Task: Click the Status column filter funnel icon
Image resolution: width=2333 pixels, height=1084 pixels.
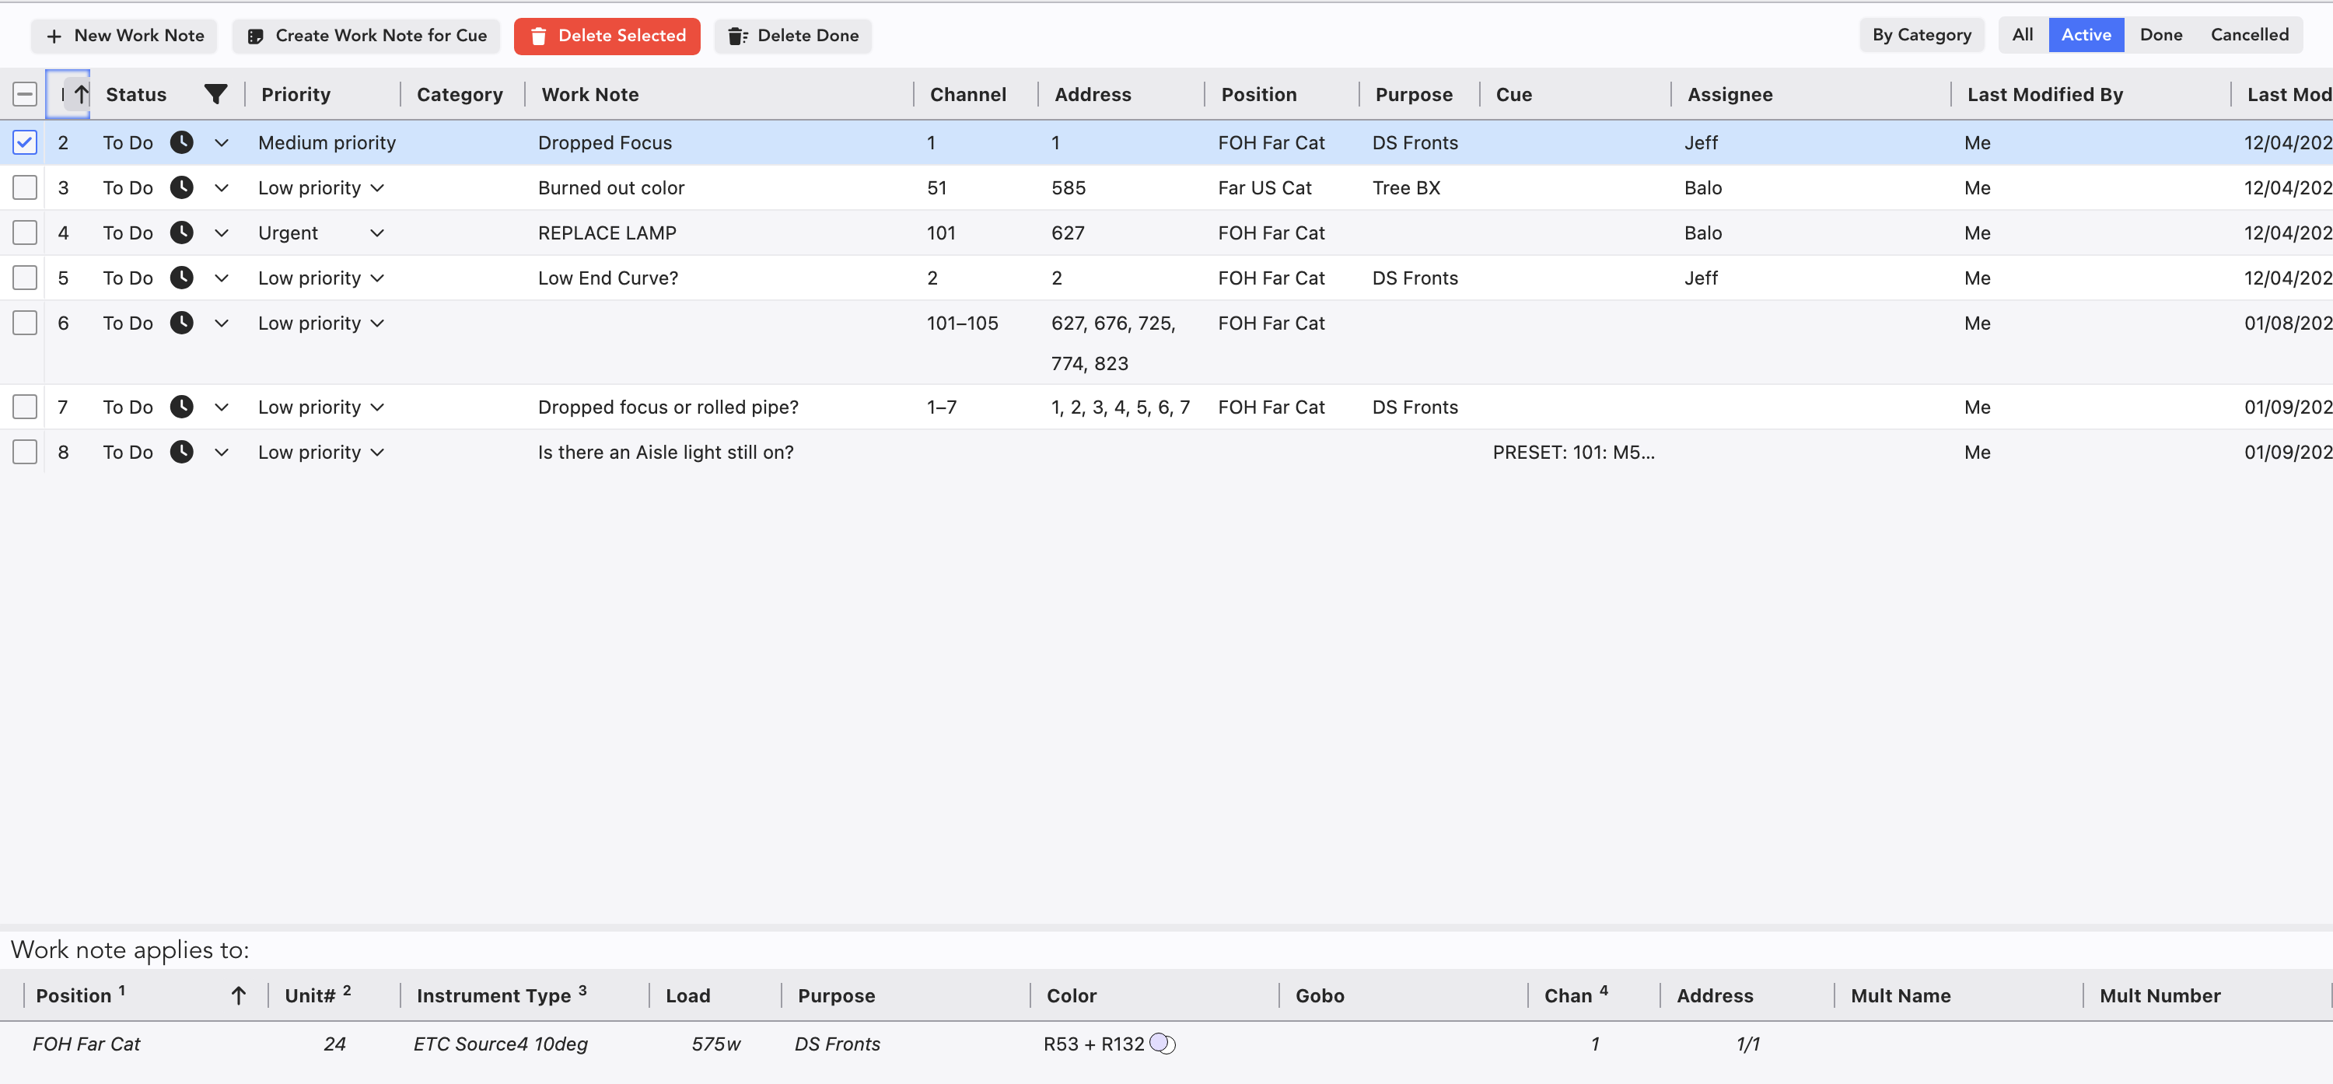Action: click(x=215, y=94)
